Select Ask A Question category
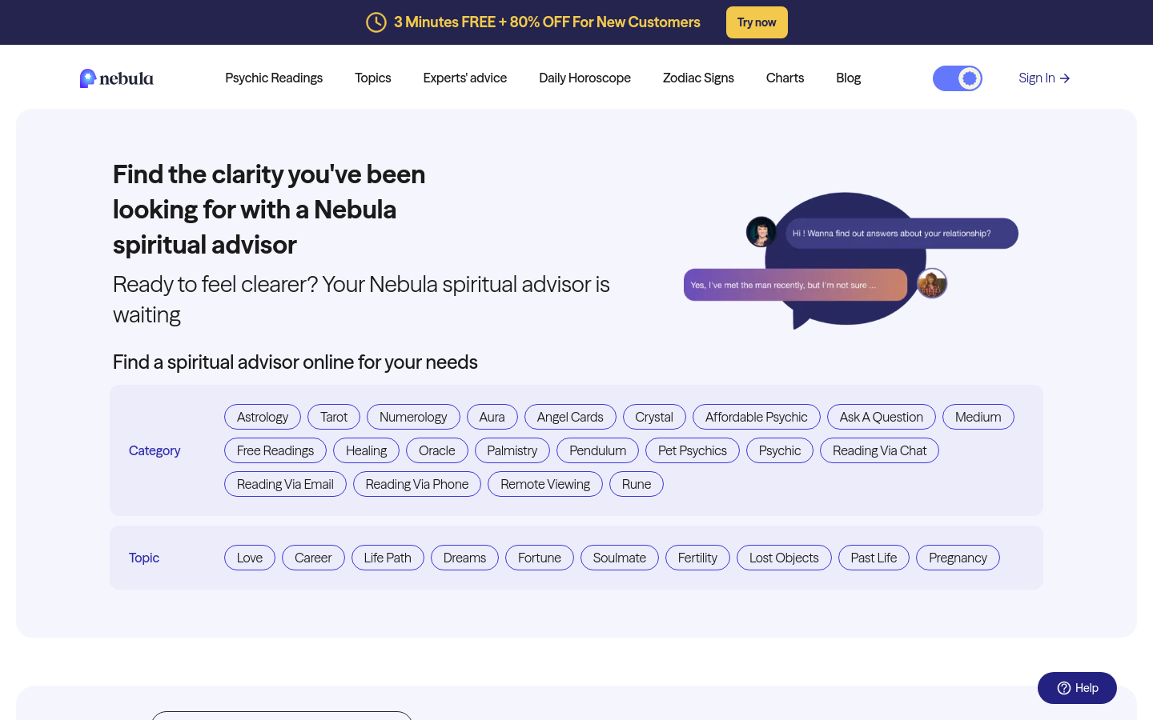This screenshot has height=720, width=1153. click(x=882, y=417)
